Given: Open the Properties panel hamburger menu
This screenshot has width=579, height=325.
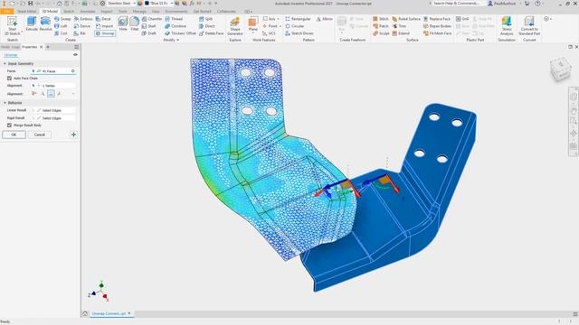Looking at the screenshot, I should point(76,47).
